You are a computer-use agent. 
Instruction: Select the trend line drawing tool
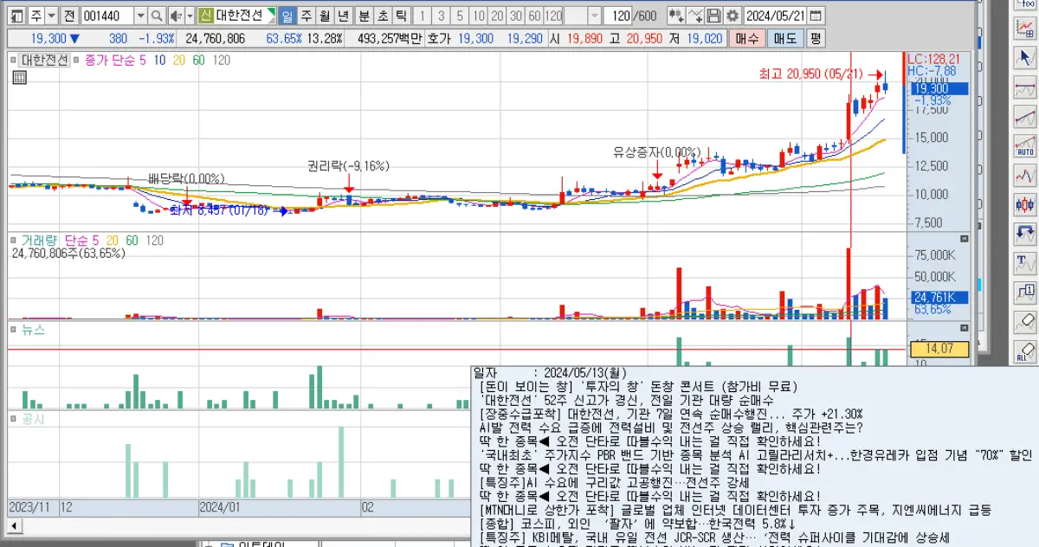pos(1026,116)
